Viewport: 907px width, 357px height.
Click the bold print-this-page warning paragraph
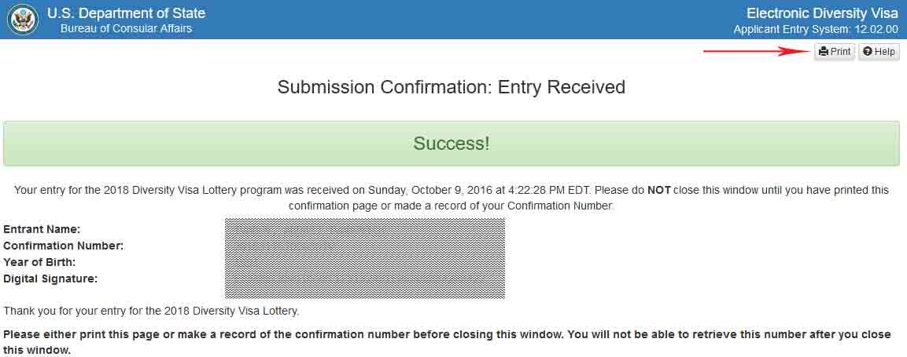click(447, 342)
